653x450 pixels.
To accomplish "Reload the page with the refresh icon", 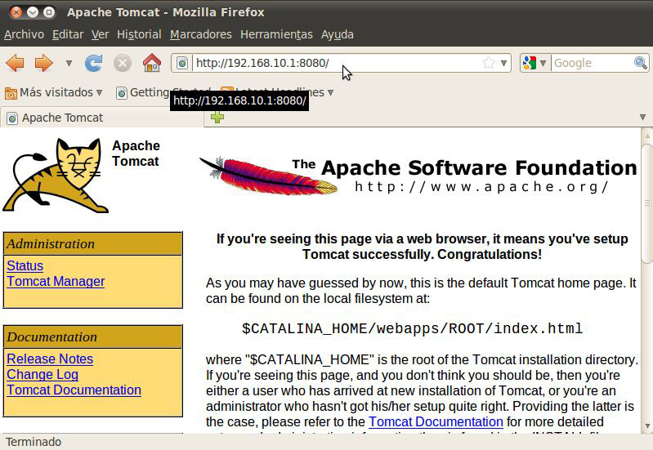I will point(94,63).
